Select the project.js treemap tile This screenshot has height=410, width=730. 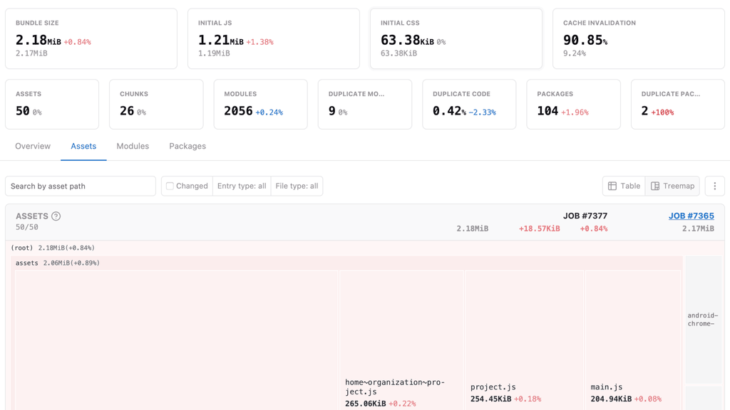tap(524, 340)
